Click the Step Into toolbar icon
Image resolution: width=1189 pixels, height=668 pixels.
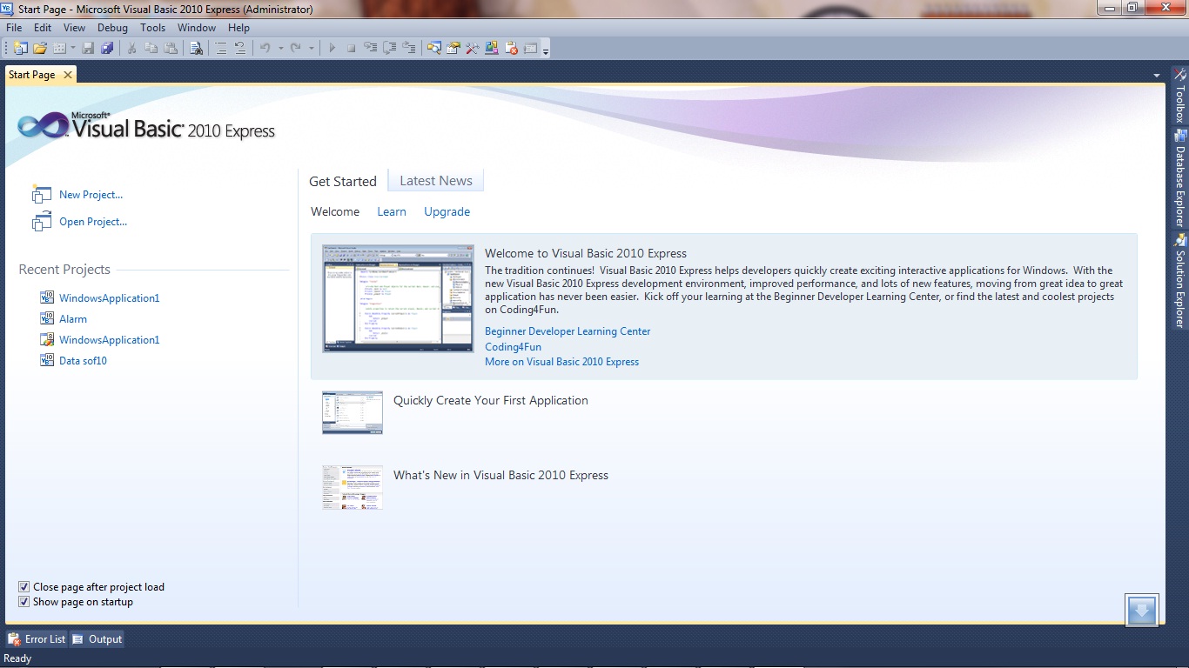[371, 49]
